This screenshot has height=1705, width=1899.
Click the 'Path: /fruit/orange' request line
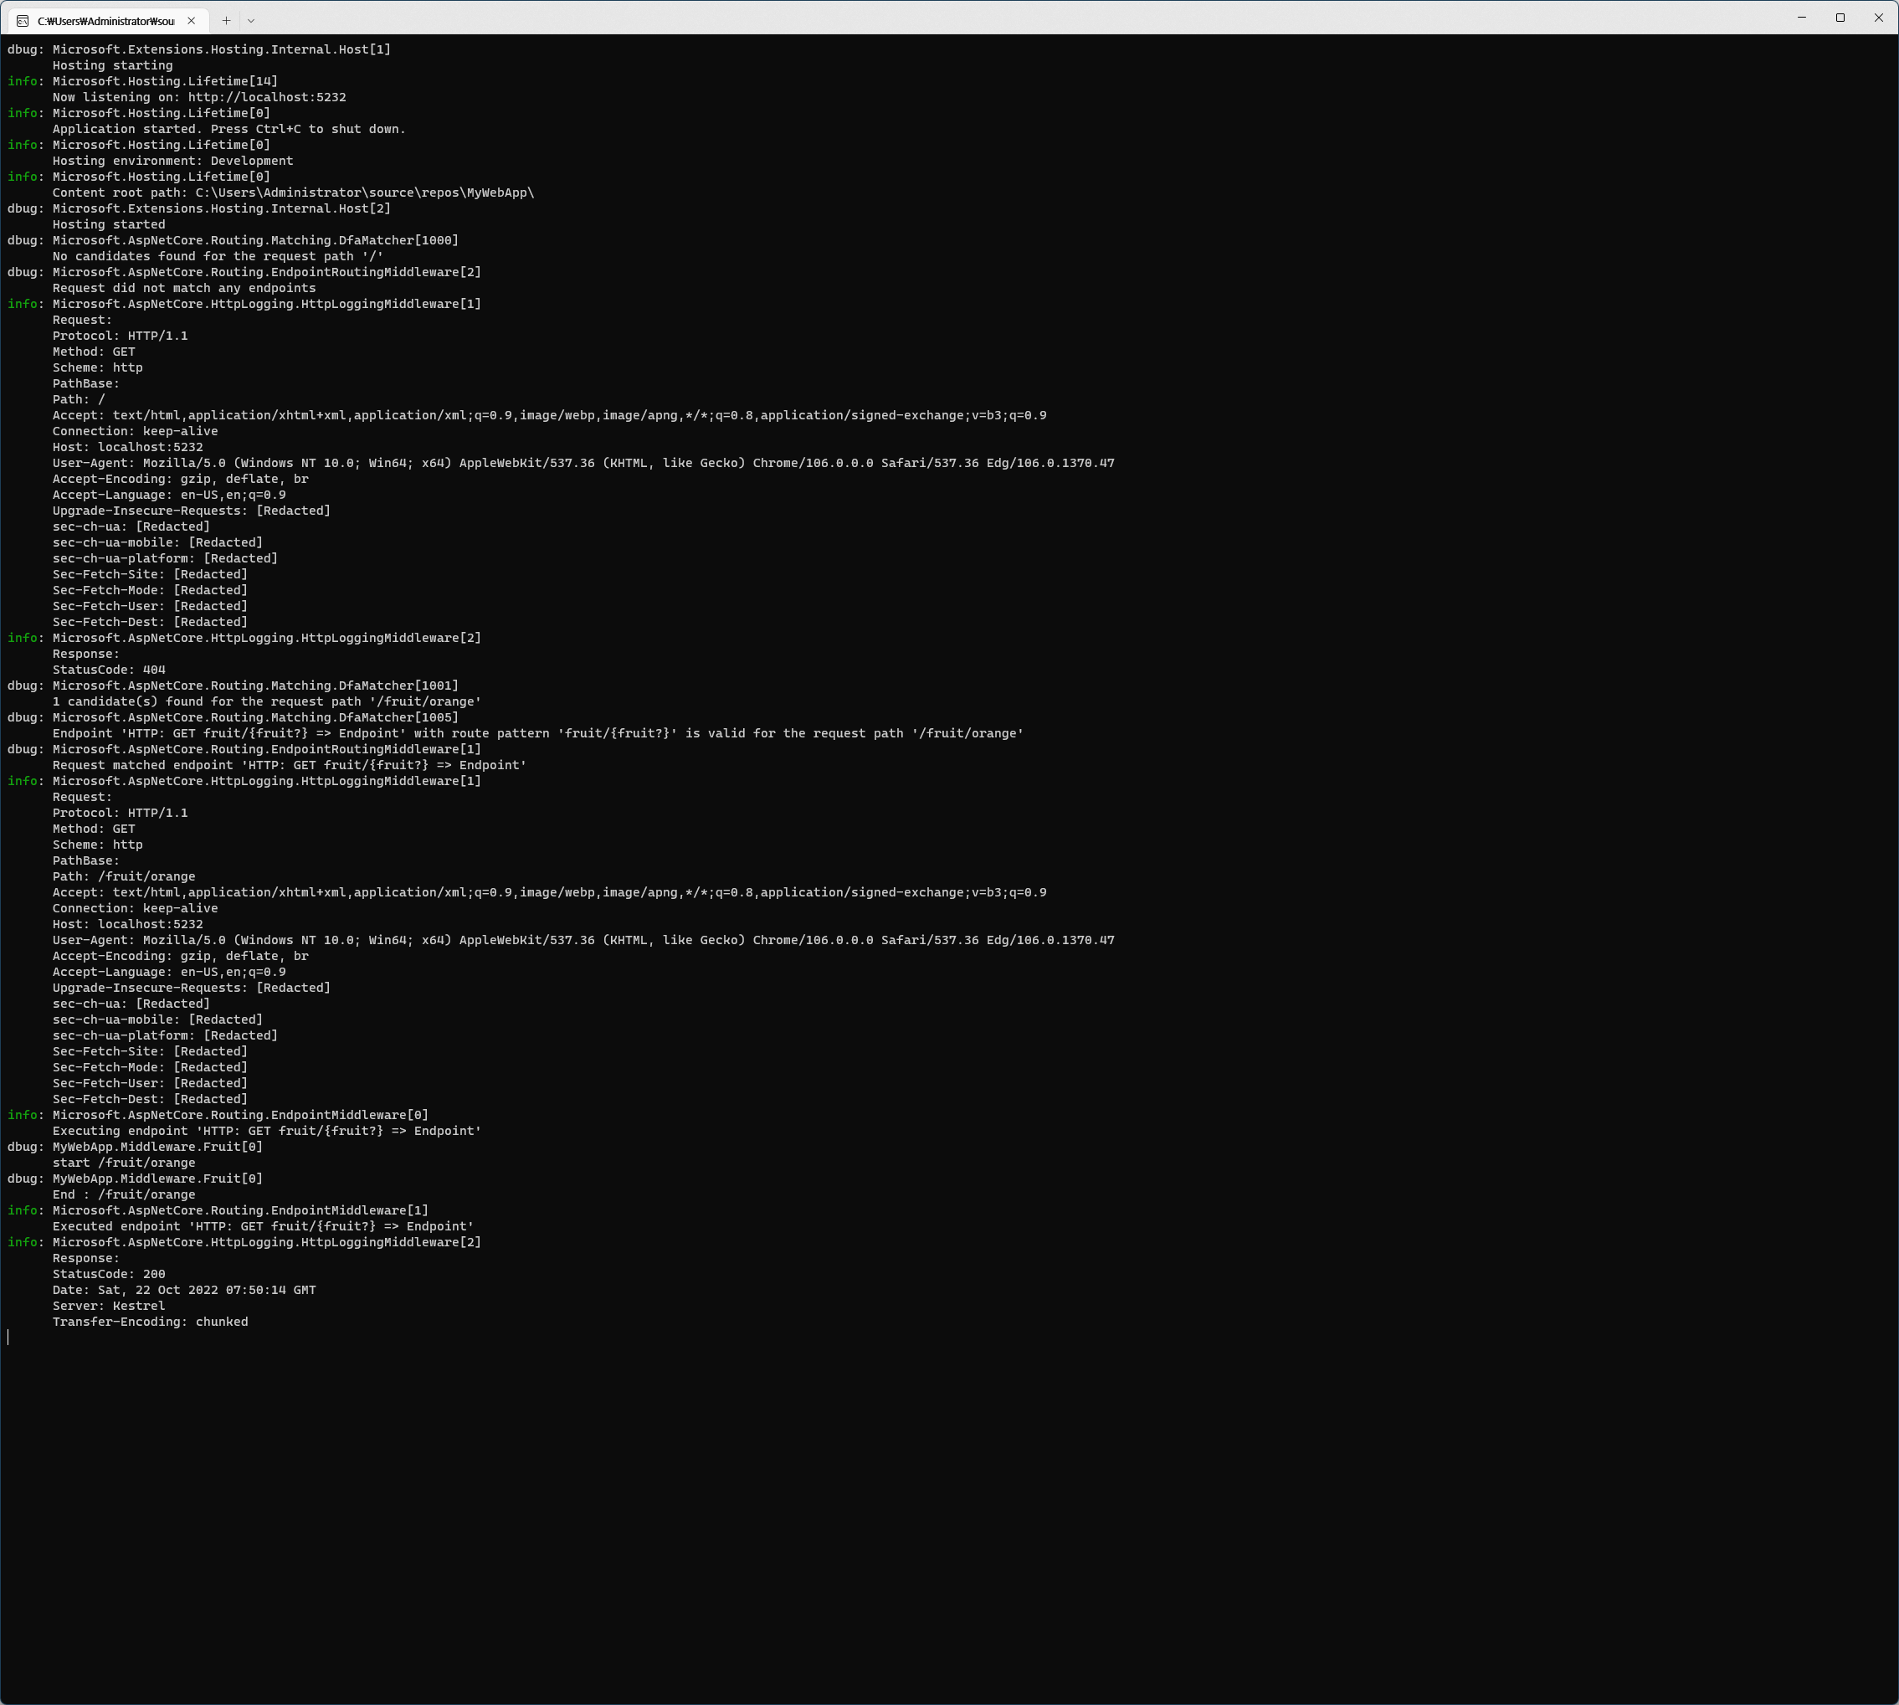pos(124,877)
